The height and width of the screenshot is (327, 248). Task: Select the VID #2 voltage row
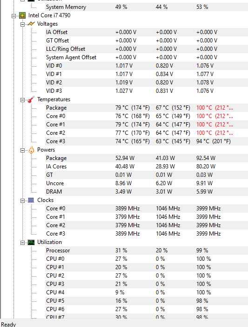147,83
